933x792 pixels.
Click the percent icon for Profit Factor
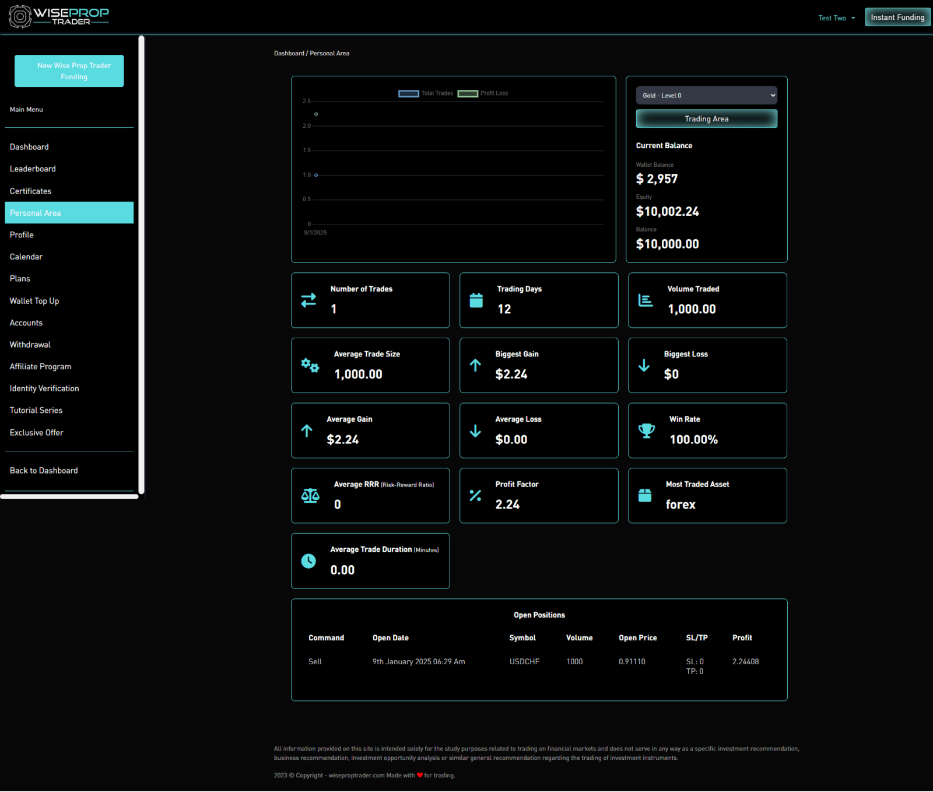coord(475,496)
